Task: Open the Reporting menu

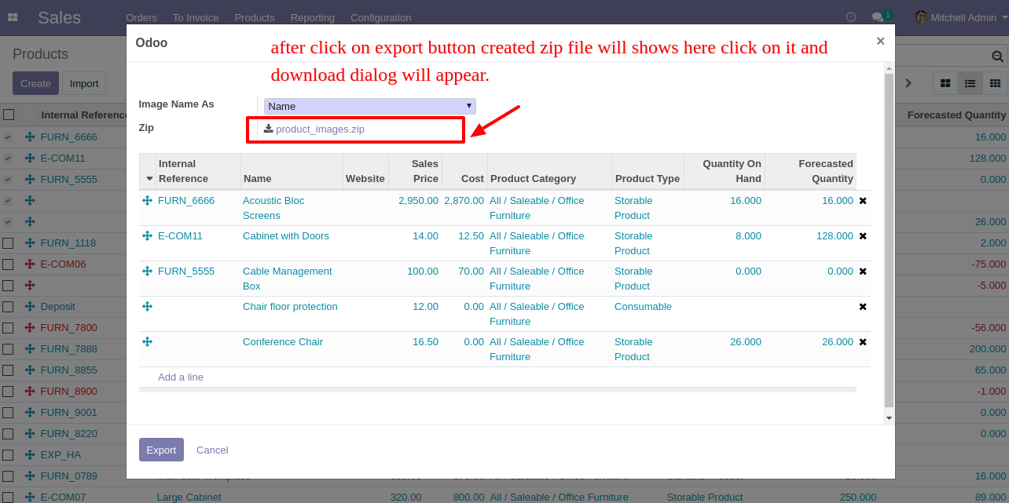Action: pos(312,17)
